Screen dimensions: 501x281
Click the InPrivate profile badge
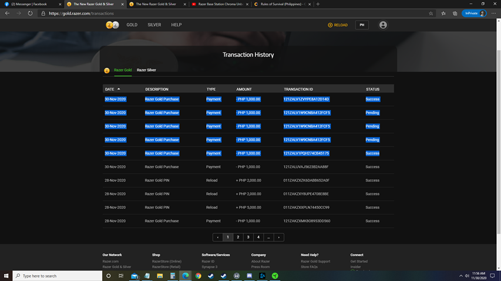click(474, 13)
